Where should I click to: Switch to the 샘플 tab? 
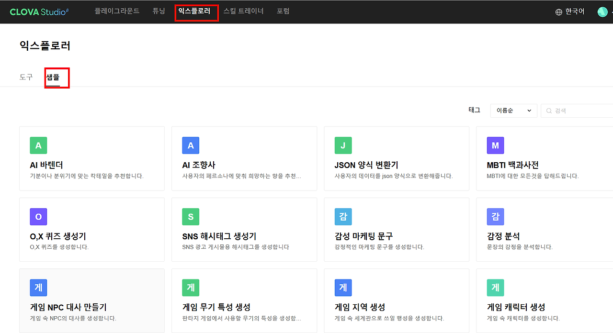53,77
